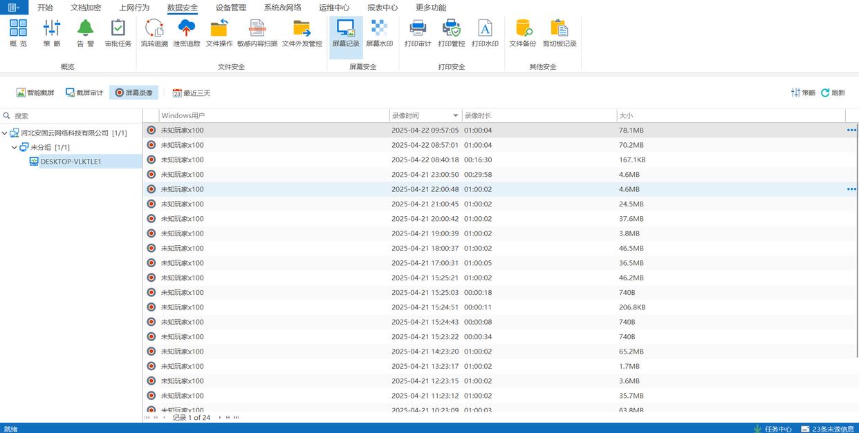Viewport: 859px width, 433px height.
Task: Open 敏感内容扫描 in the ribbon
Action: point(257,32)
